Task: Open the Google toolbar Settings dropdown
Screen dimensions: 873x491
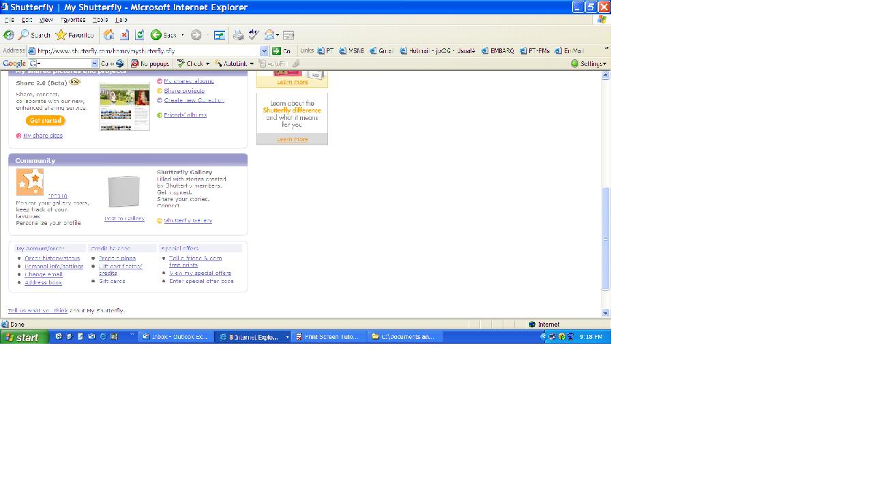Action: point(589,63)
